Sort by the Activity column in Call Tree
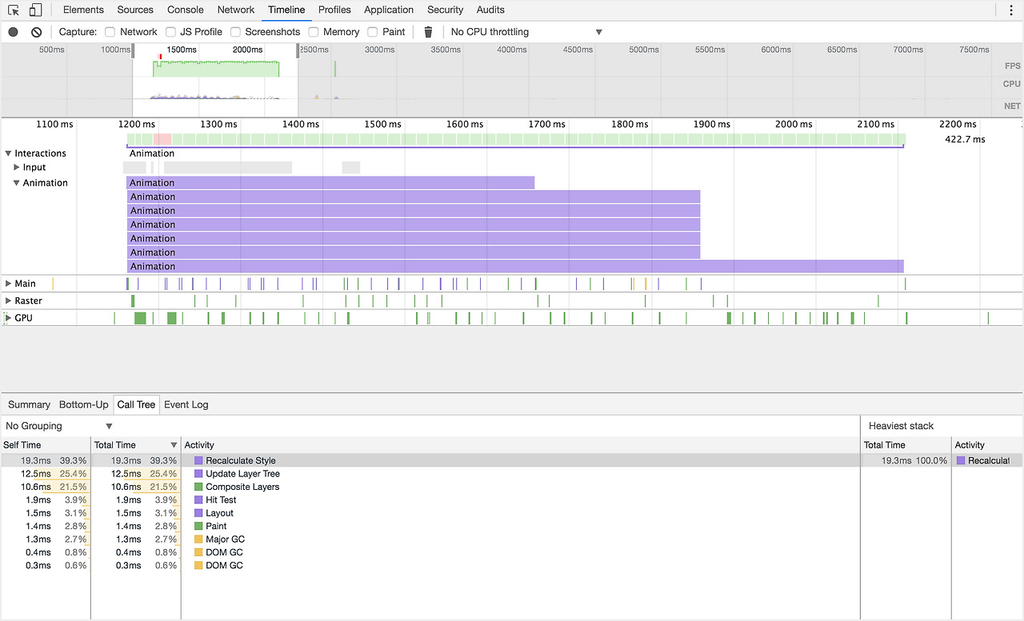Screen dimensions: 1024x621 (x=521, y=445)
